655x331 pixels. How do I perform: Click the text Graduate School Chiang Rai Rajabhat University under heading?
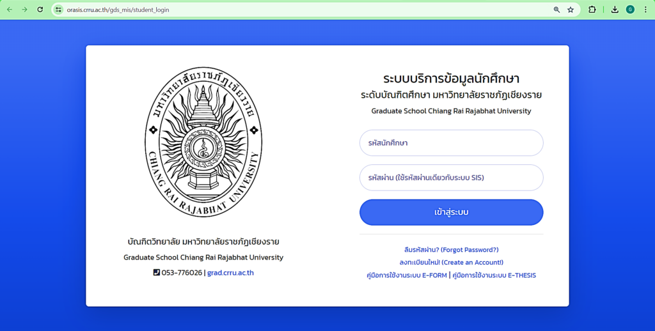point(451,111)
